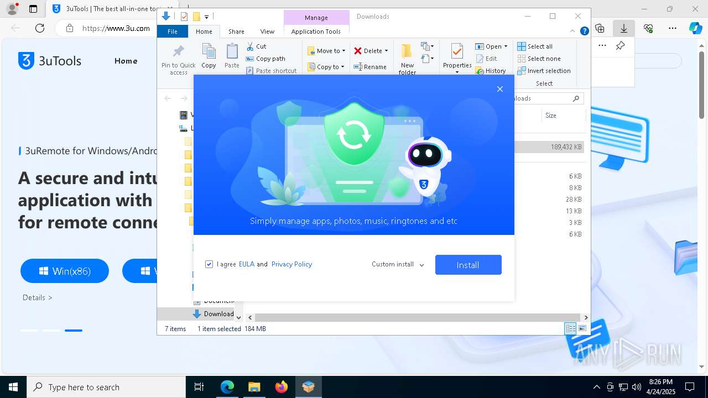Click the blue Install button

[x=468, y=265]
